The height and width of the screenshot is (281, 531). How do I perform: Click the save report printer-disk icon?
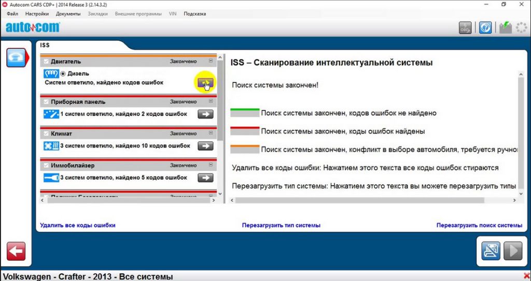pos(491,251)
